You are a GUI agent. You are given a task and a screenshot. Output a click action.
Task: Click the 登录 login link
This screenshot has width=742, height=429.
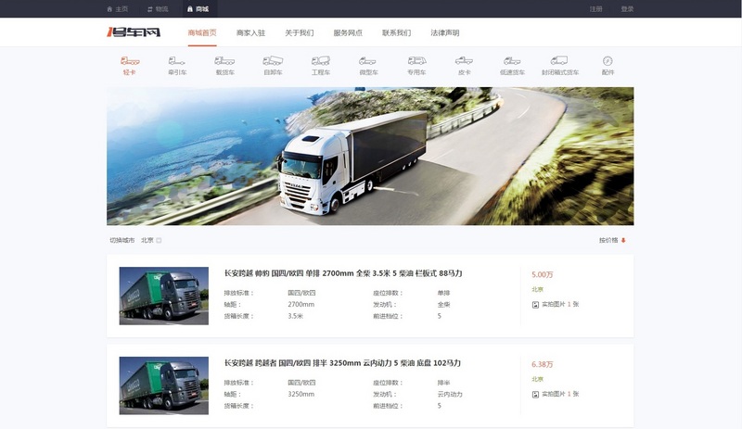(627, 8)
